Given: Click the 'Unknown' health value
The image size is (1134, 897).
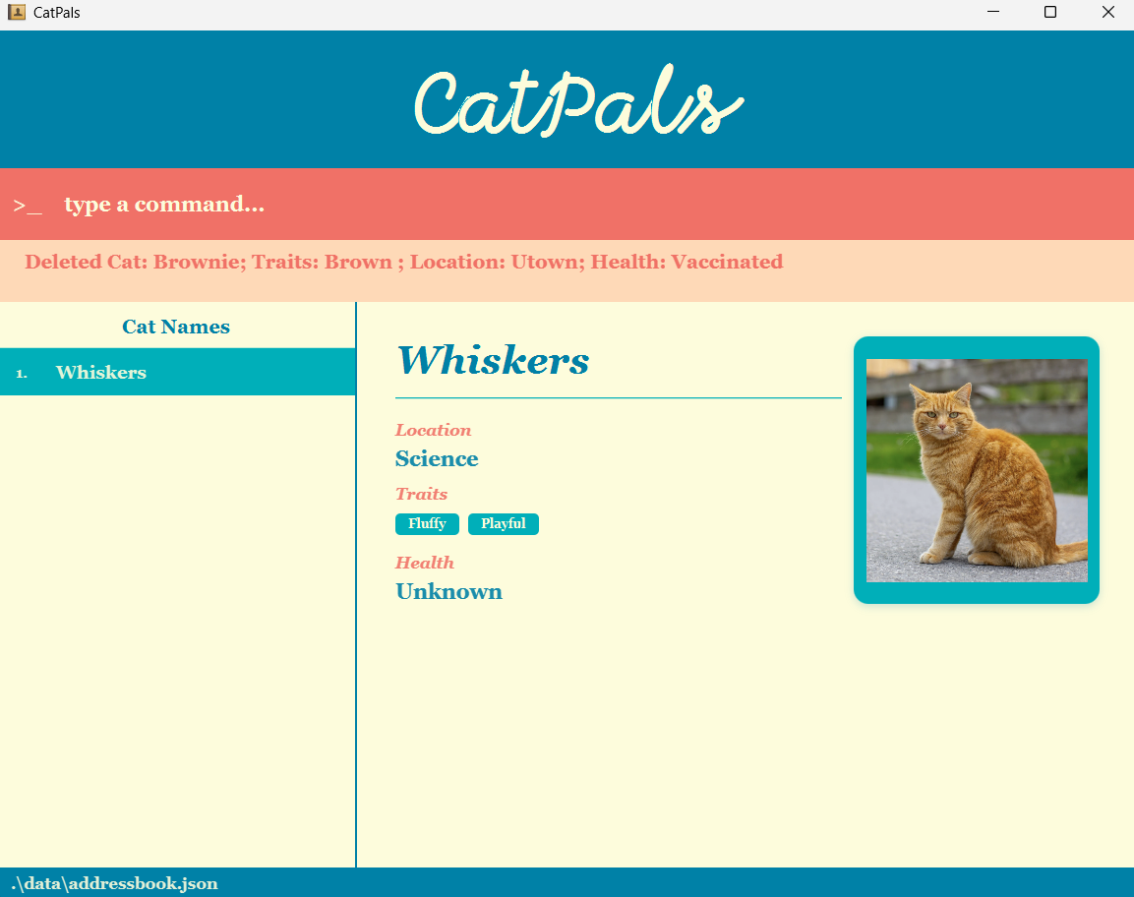Looking at the screenshot, I should tap(448, 592).
